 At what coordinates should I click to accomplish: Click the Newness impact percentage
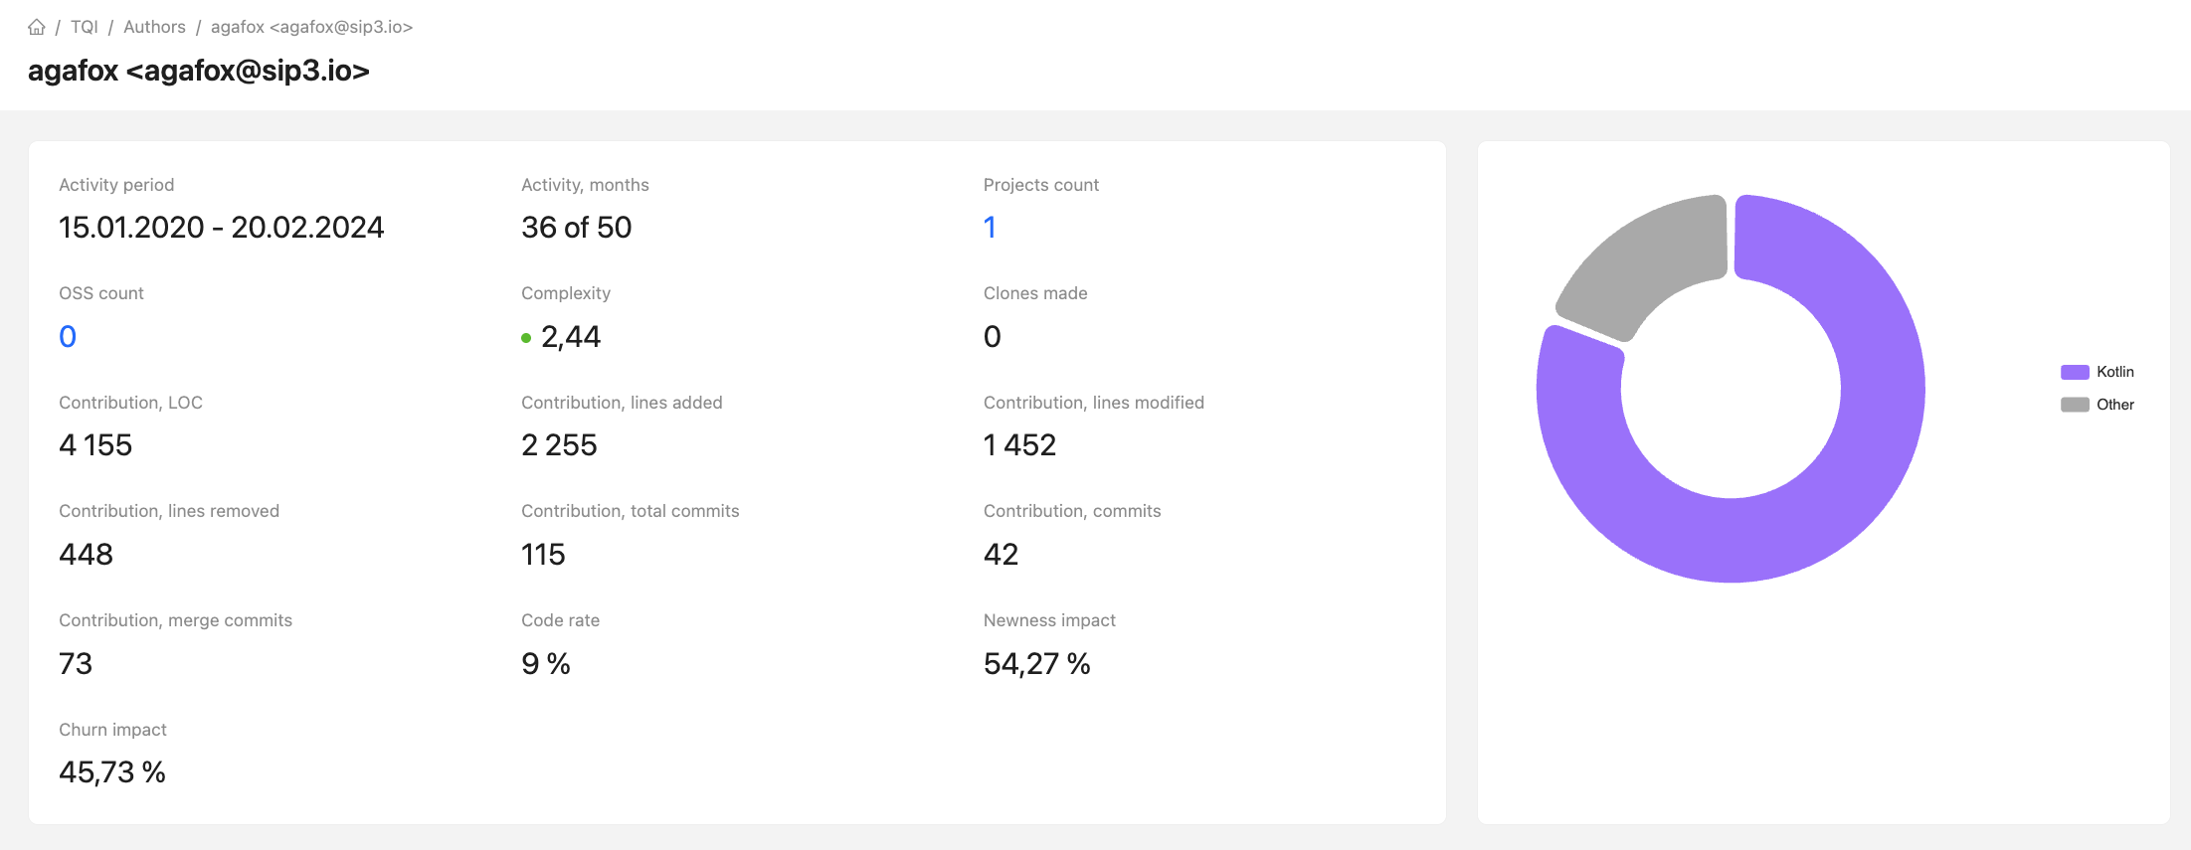click(1036, 664)
